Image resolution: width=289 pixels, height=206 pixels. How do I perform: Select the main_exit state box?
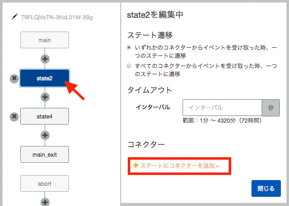[x=45, y=155]
